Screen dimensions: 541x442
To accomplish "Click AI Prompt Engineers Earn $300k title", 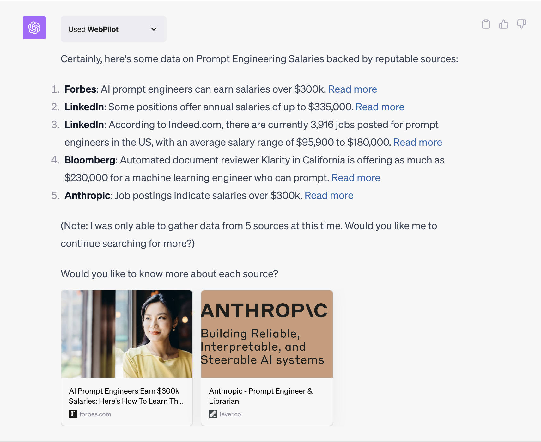I will coord(126,396).
